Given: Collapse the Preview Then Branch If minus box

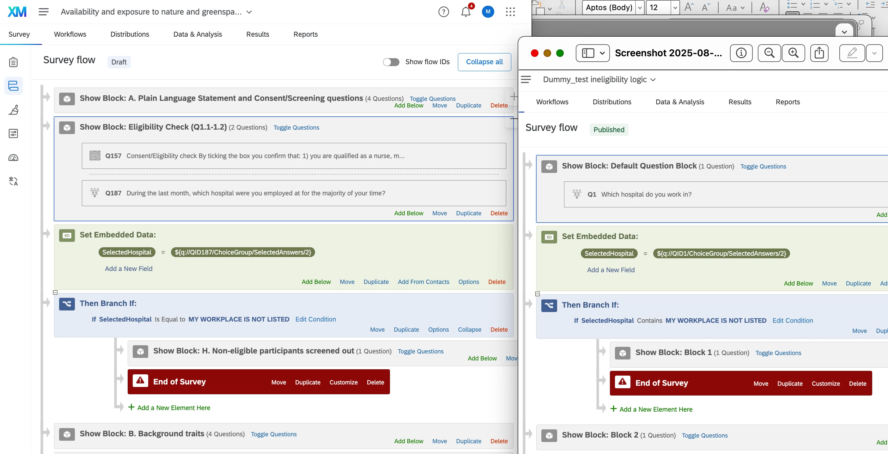Looking at the screenshot, I should (x=537, y=294).
